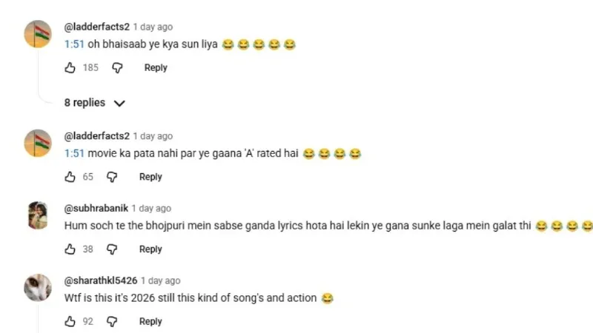Dislike the 'A' rated gaana comment

point(112,177)
